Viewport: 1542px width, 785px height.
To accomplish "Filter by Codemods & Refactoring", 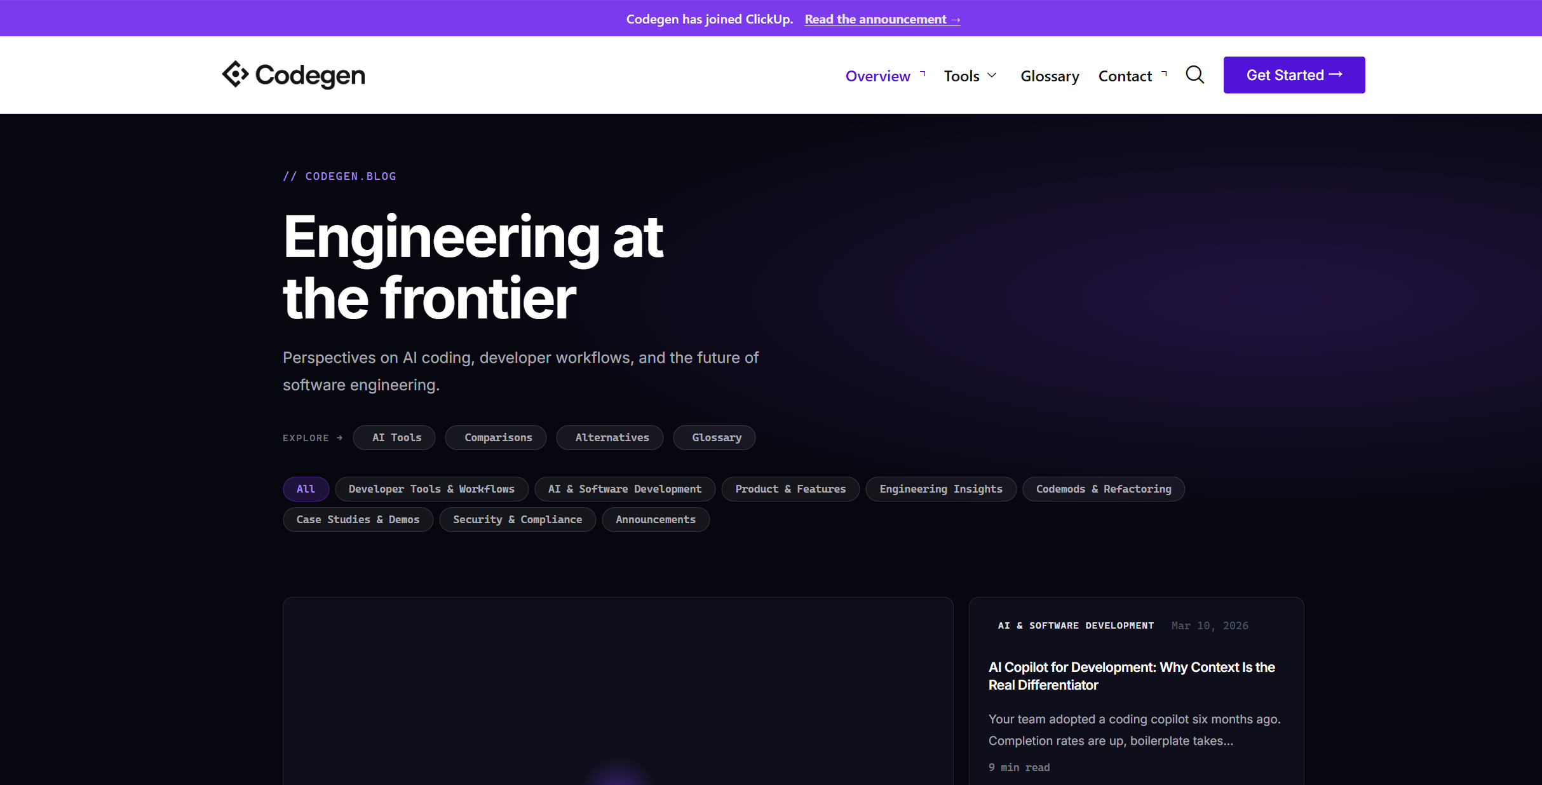I will coord(1104,489).
